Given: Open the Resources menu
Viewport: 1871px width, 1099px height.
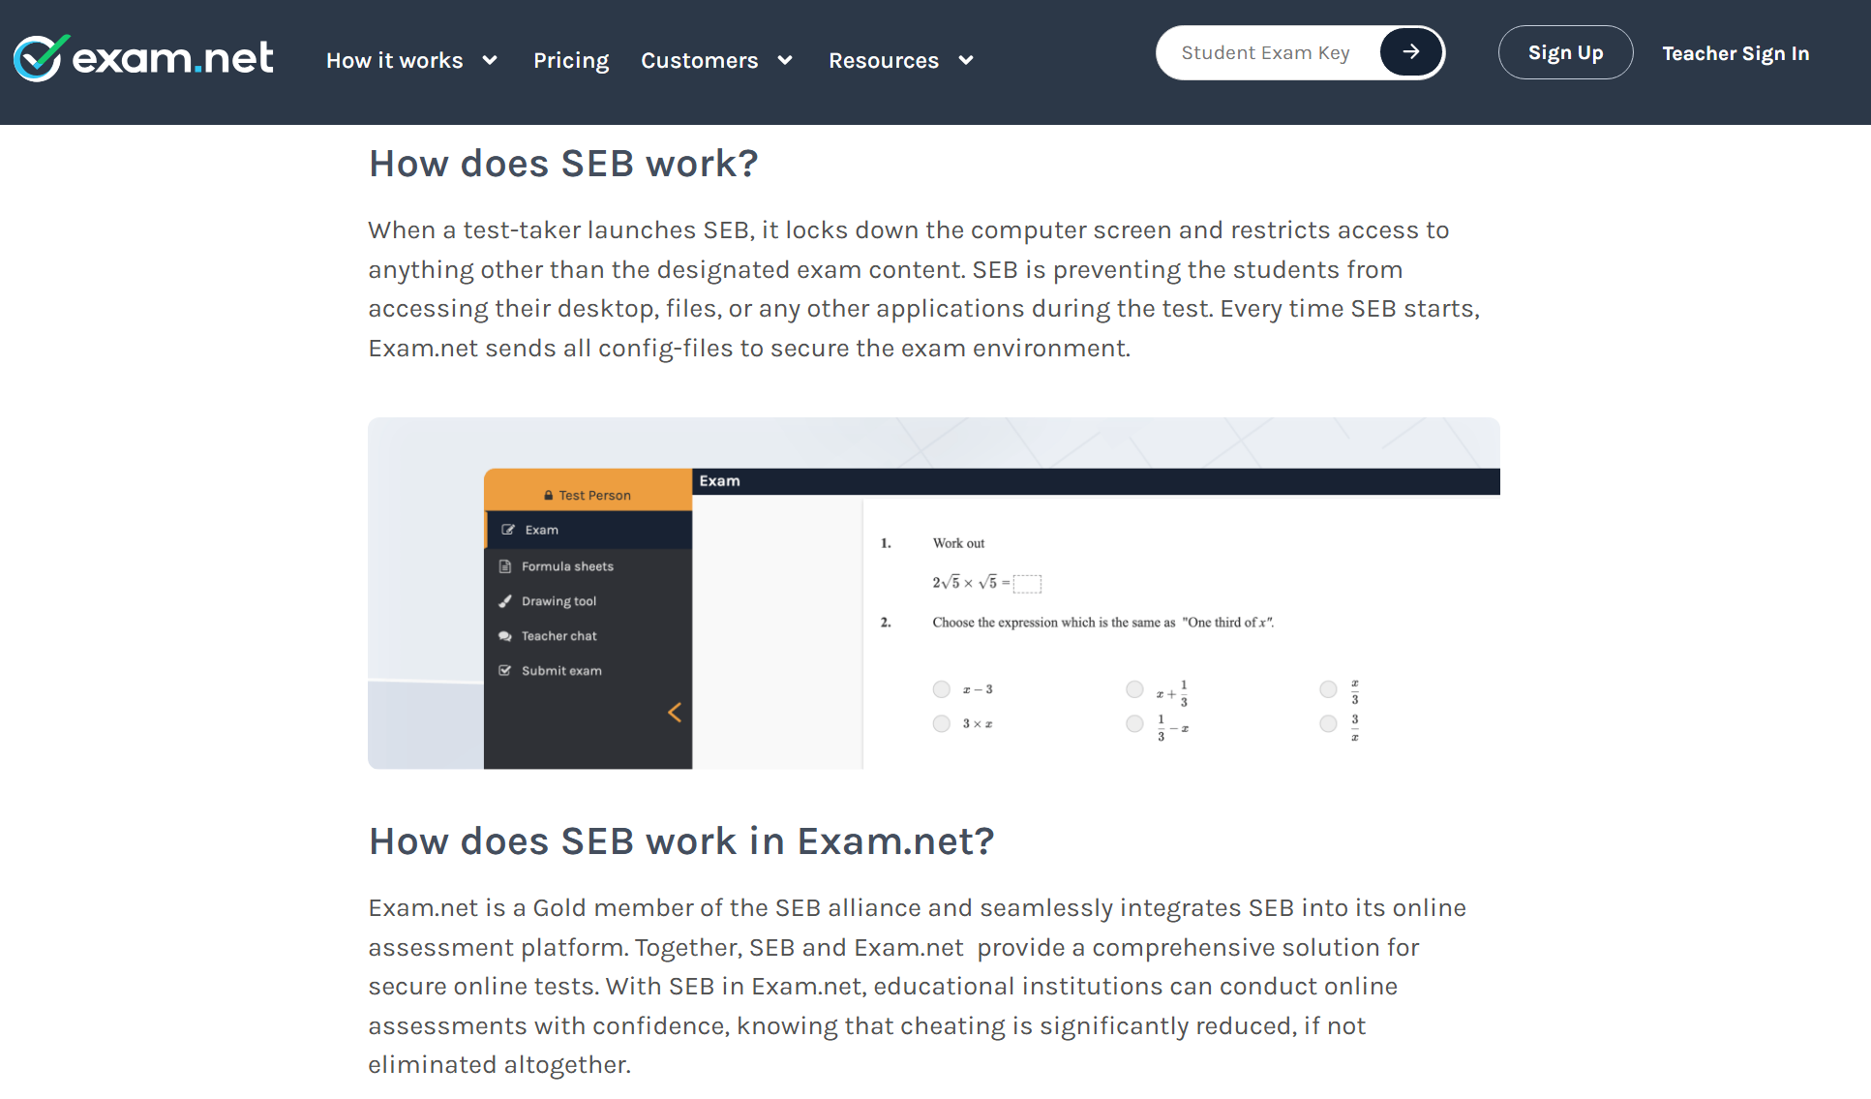Looking at the screenshot, I should (x=884, y=60).
